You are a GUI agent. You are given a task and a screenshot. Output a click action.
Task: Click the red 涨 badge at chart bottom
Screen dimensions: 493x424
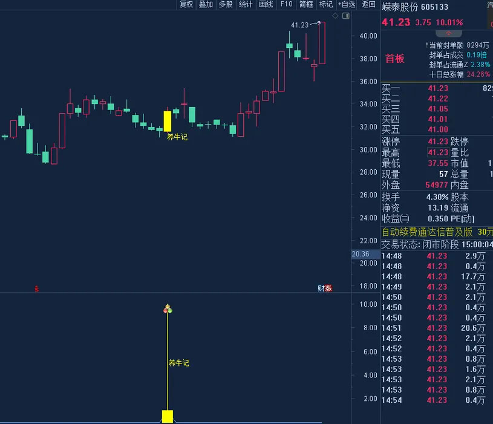pyautogui.click(x=328, y=289)
